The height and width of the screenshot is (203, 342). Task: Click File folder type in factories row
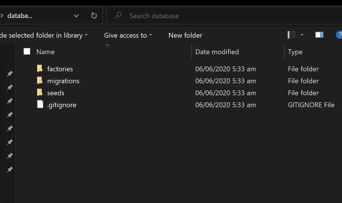click(x=303, y=69)
